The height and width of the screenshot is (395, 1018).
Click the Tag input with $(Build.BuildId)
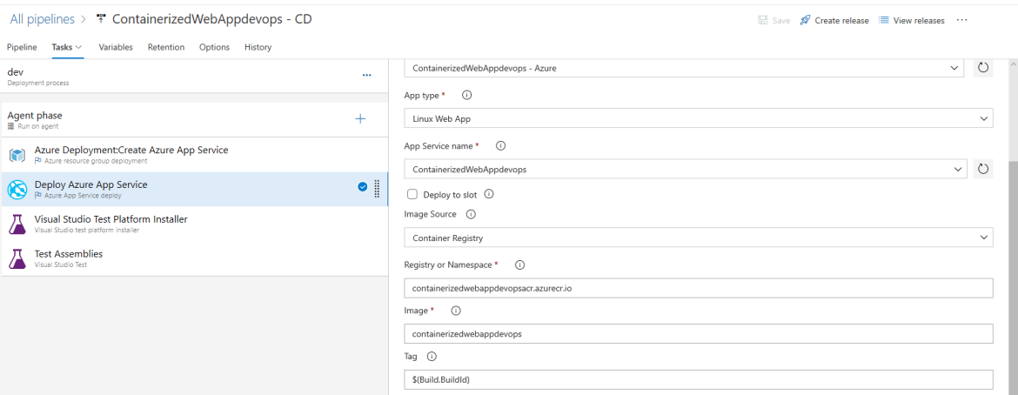[x=699, y=379]
